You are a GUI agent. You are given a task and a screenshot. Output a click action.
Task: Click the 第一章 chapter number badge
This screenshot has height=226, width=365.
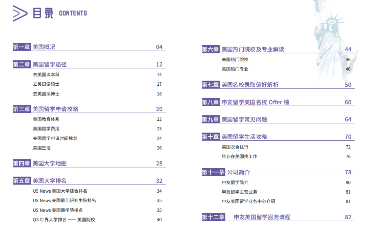point(21,47)
